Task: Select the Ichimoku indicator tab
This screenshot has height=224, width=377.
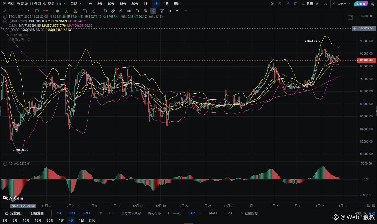Action: 175,213
